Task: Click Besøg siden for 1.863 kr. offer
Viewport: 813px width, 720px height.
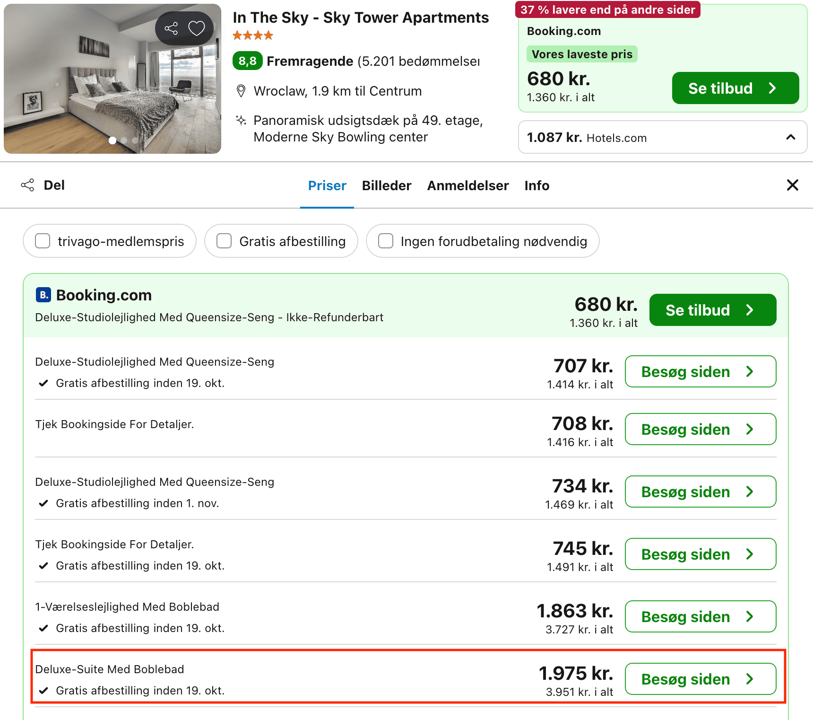Action: click(x=701, y=616)
